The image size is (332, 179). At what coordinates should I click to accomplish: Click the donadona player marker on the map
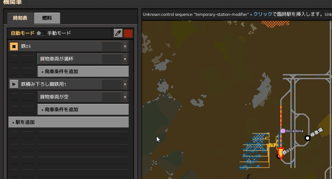(283, 131)
